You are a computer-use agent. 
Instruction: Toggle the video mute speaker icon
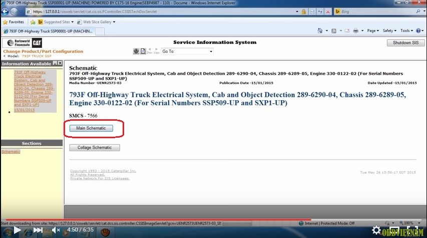(56, 230)
